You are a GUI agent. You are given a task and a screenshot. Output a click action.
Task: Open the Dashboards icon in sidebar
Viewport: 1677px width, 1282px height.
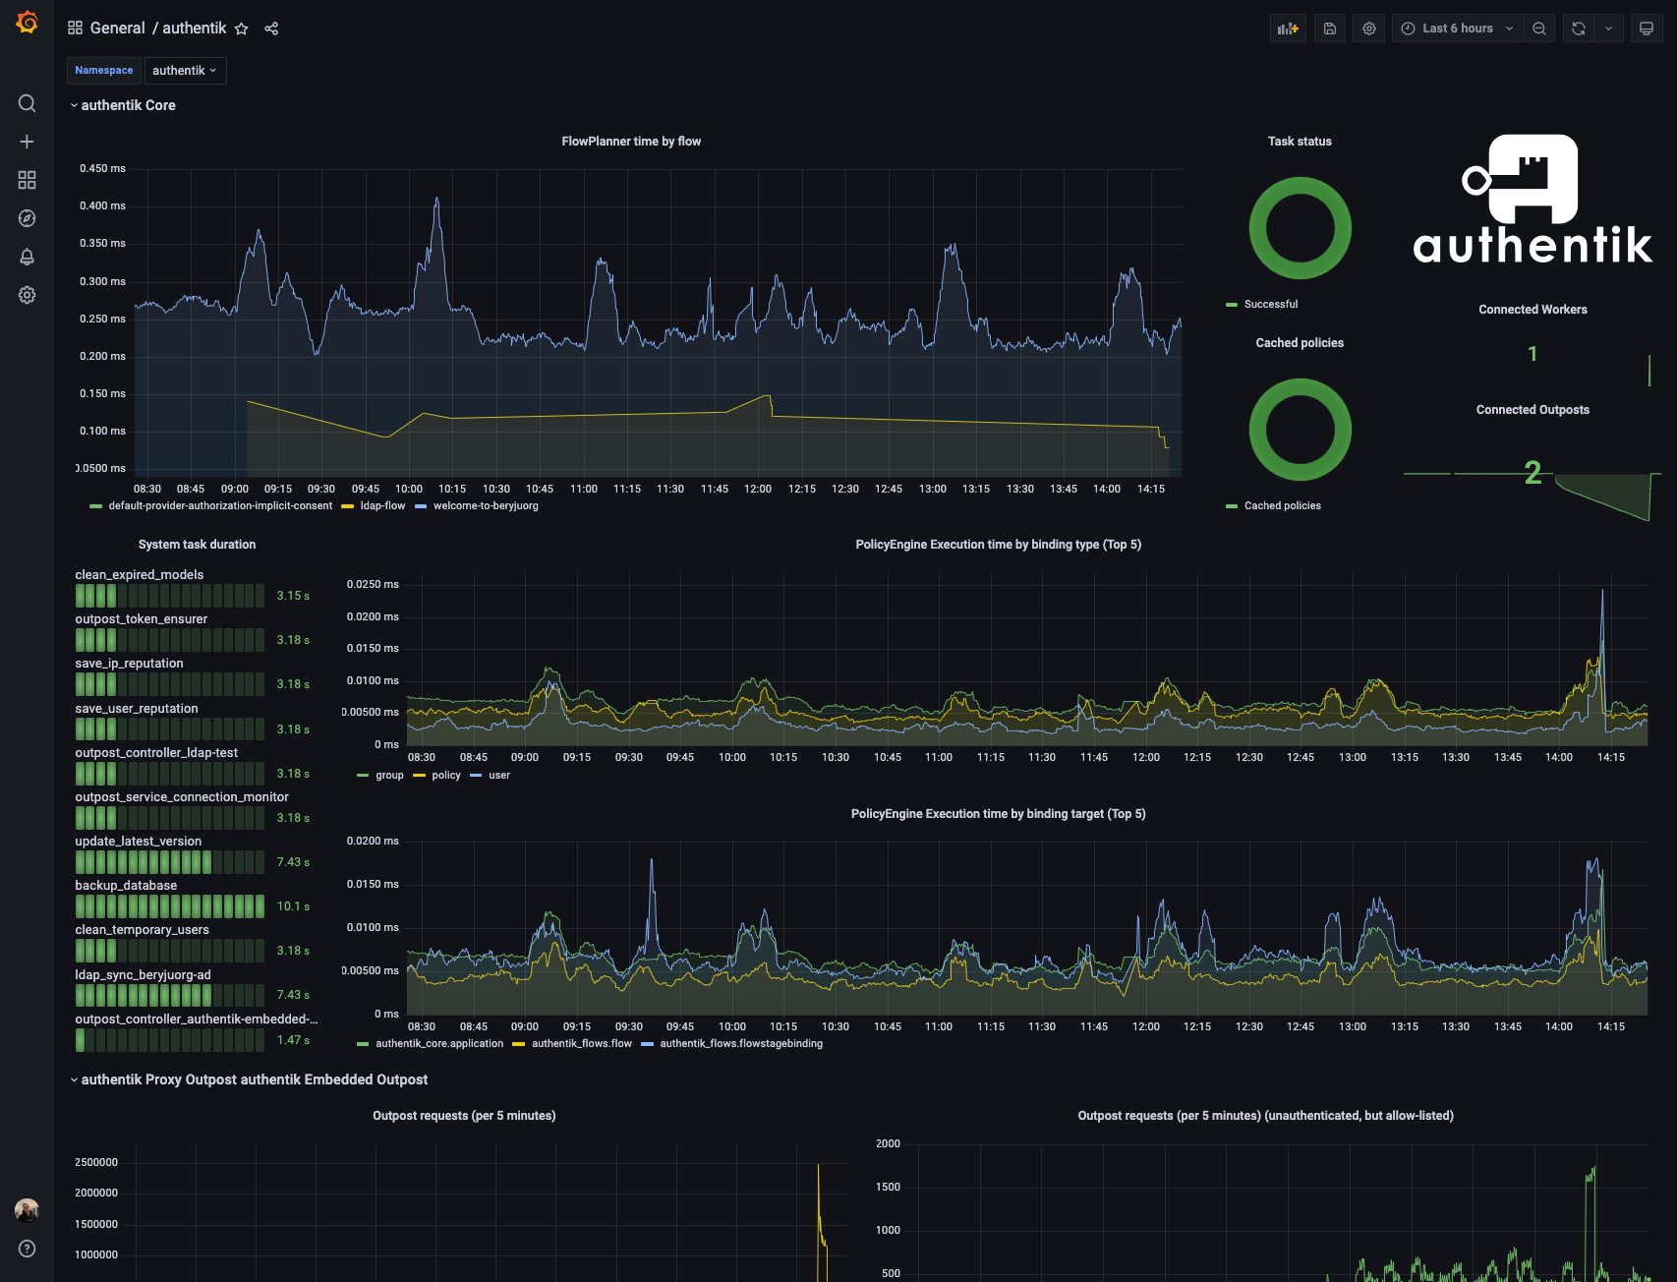tap(27, 180)
